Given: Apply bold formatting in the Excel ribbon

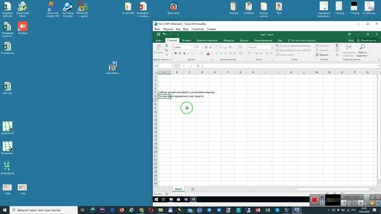Looking at the screenshot, I should (x=176, y=53).
